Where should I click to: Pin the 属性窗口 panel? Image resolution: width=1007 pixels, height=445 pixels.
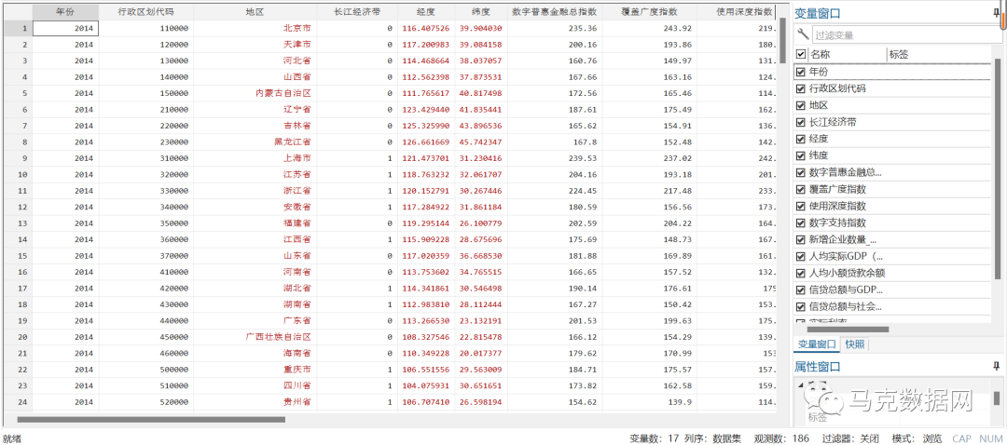995,367
